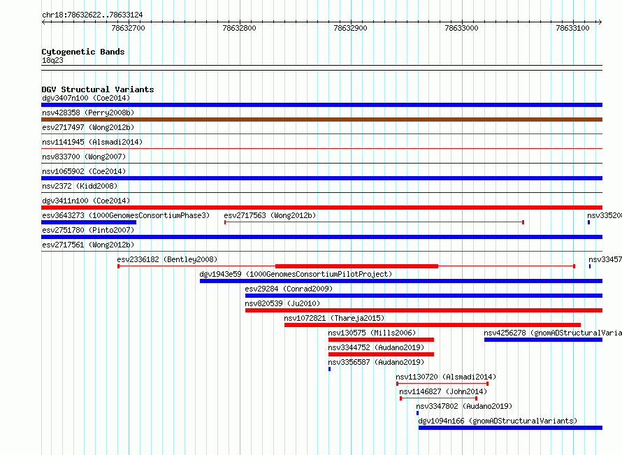Click ruler position 78633100
This screenshot has height=455, width=622.
pos(572,28)
